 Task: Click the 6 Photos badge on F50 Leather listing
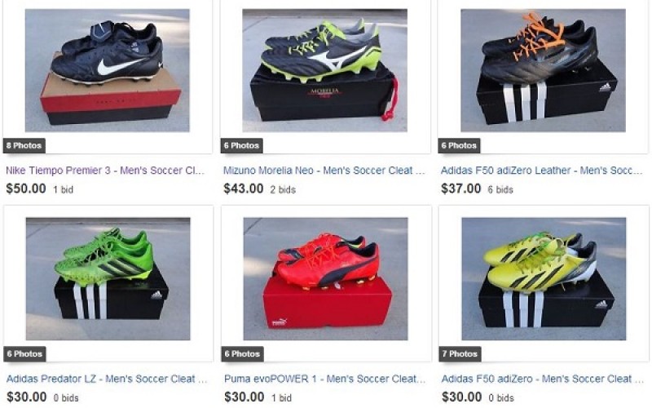(x=459, y=146)
